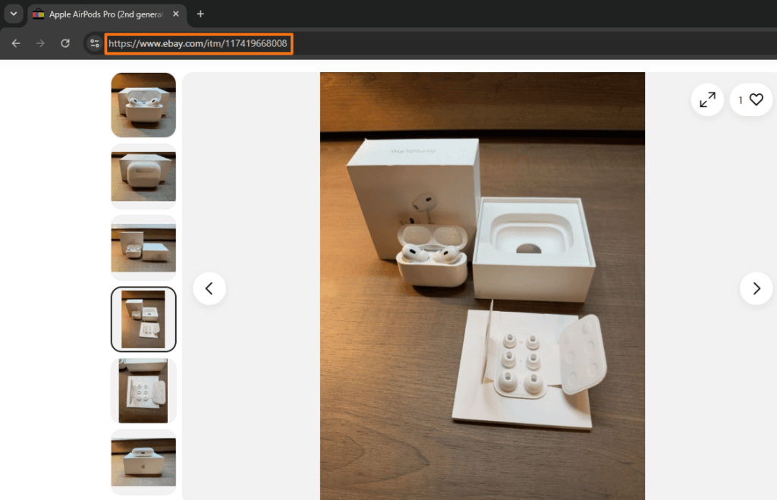This screenshot has height=500, width=777.
Task: Click the main AirPods product photo
Action: point(482,286)
